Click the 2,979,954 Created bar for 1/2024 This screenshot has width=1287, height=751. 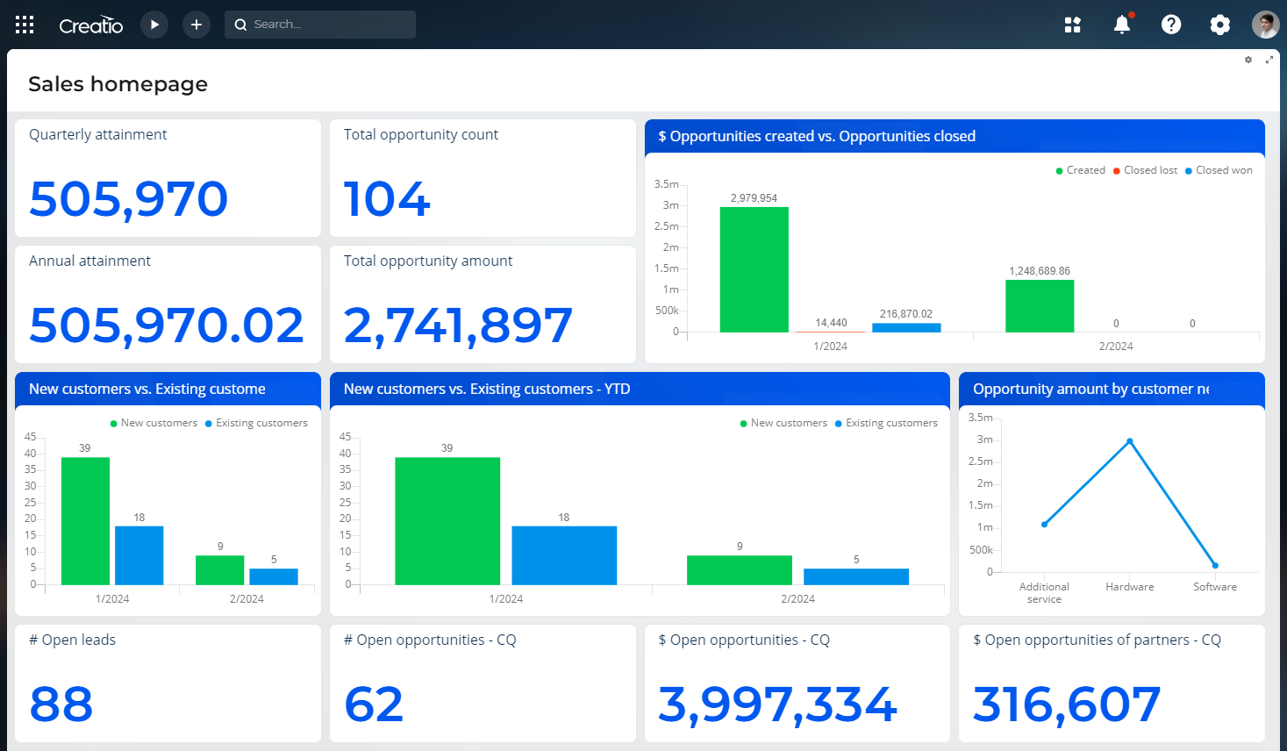[754, 269]
